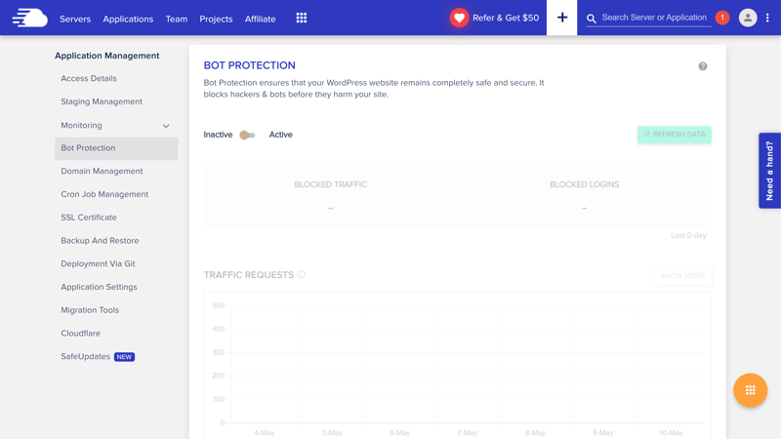Expand the Monitoring chevron
This screenshot has height=439, width=781.
click(x=166, y=126)
